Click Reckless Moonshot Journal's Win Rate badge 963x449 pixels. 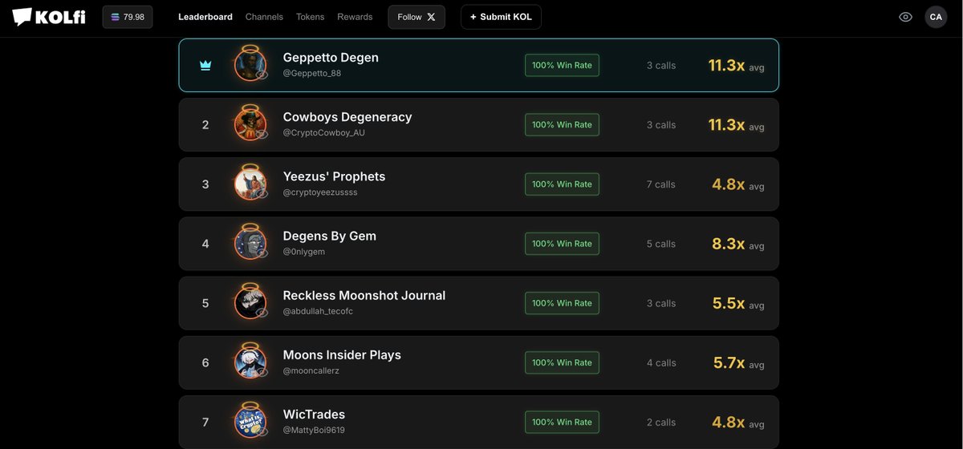tap(562, 303)
